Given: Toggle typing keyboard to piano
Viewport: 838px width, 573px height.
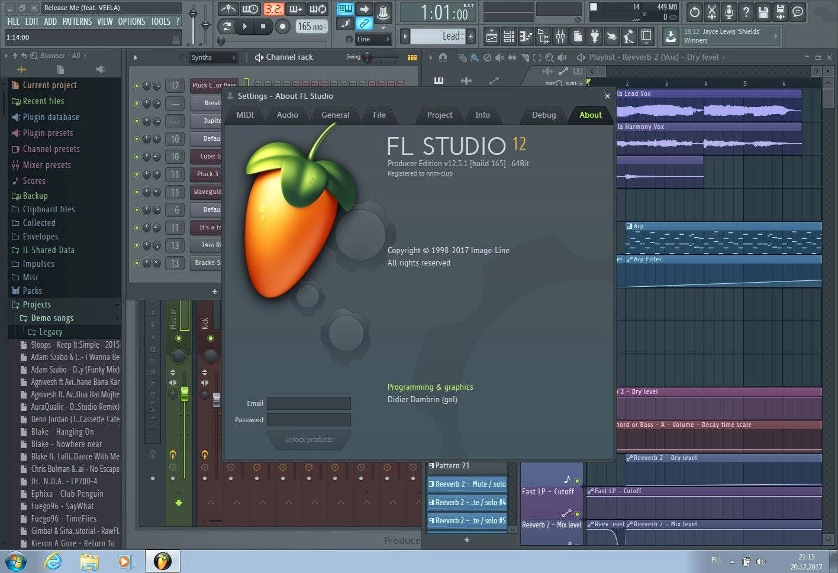Looking at the screenshot, I should click(345, 9).
